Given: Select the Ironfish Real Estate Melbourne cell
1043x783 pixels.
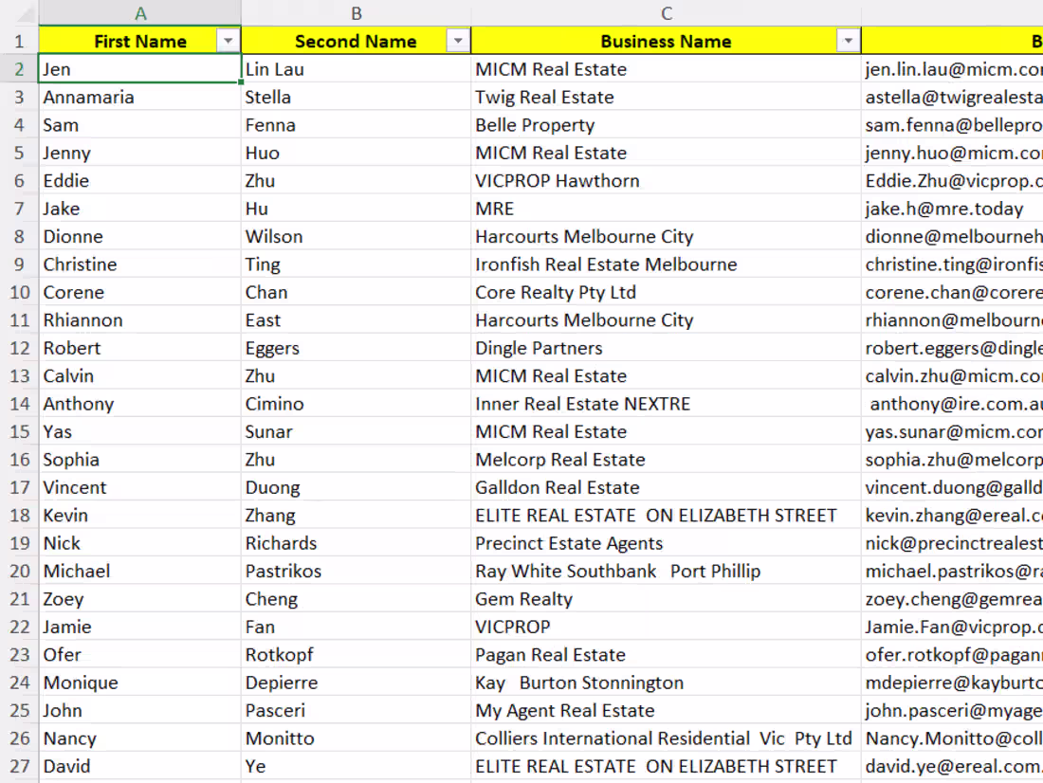Looking at the screenshot, I should pyautogui.click(x=666, y=264).
